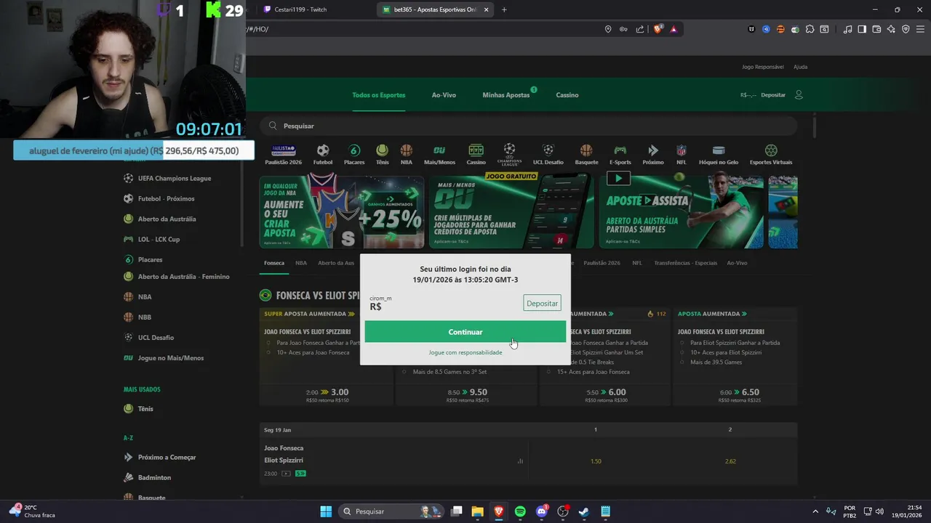
Task: Open Futebol - Próximos sidebar item
Action: point(166,198)
